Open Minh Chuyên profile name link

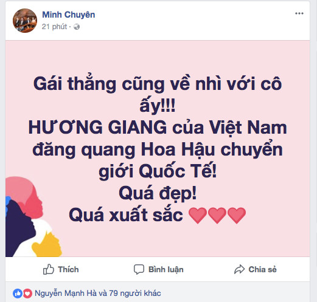pyautogui.click(x=69, y=15)
